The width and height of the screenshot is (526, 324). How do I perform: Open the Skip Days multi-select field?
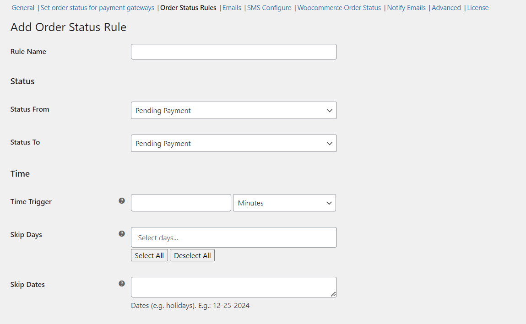[234, 237]
